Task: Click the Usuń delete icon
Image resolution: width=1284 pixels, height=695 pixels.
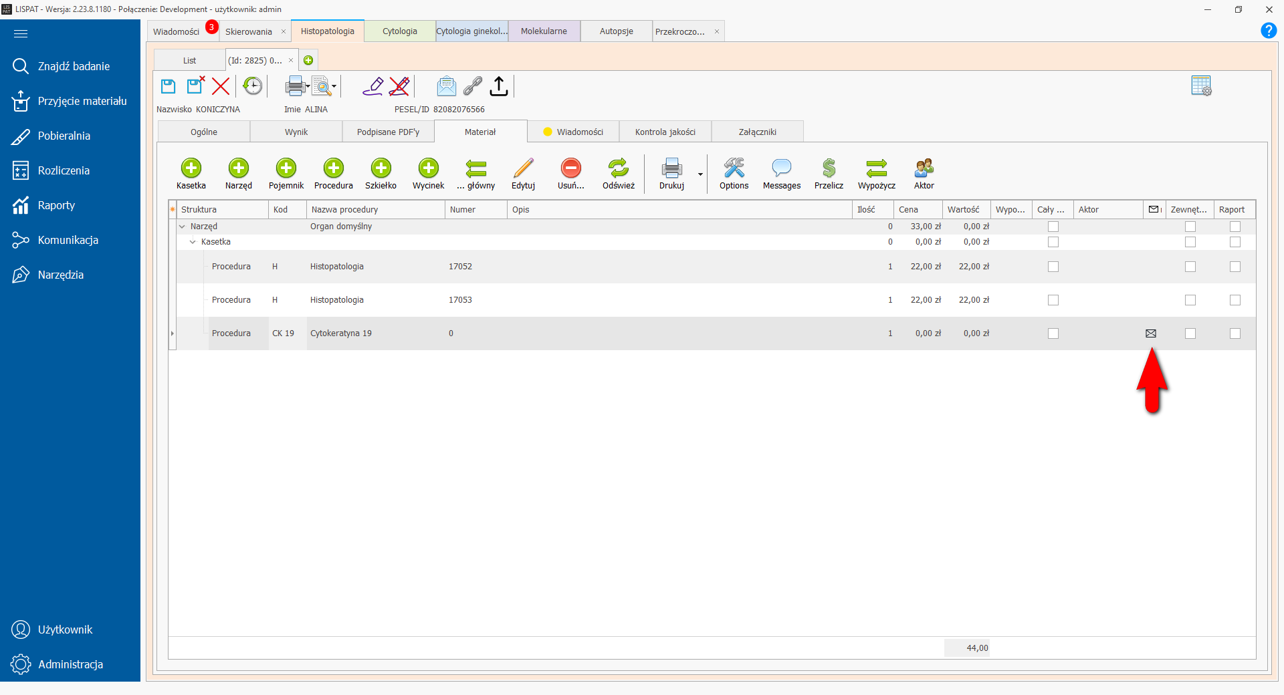Action: coord(570,168)
